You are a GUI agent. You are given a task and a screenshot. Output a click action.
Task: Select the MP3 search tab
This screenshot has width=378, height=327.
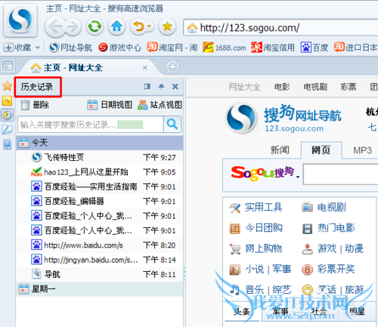[x=362, y=150]
